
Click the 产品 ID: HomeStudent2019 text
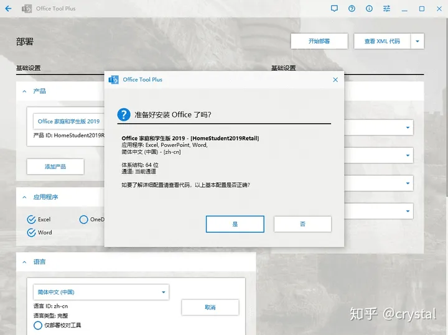coord(69,135)
